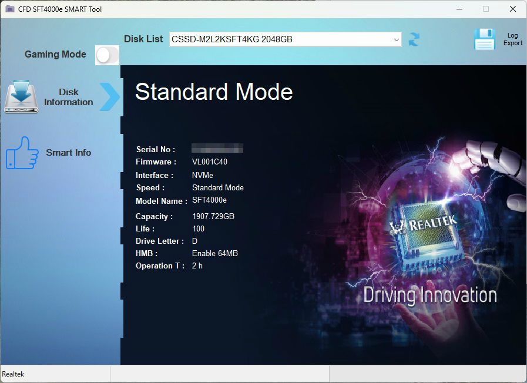Enable the Gaming Mode switch
The height and width of the screenshot is (383, 527).
pyautogui.click(x=107, y=55)
